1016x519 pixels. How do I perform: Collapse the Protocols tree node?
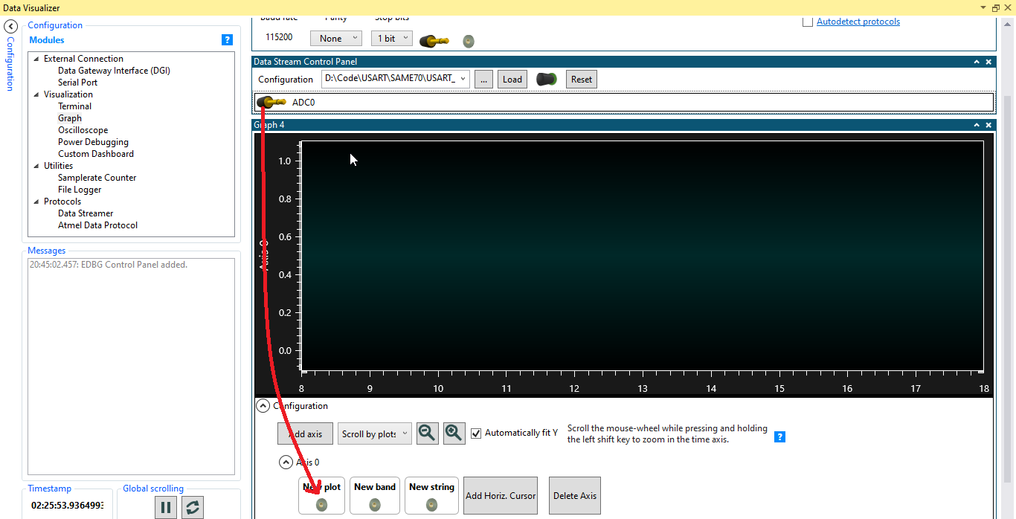pos(36,202)
